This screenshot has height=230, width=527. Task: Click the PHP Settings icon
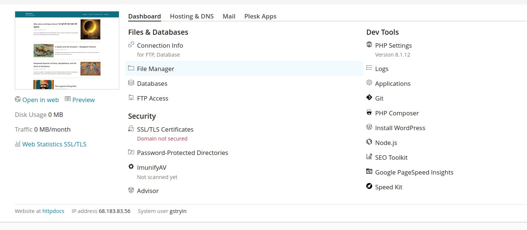(x=369, y=44)
